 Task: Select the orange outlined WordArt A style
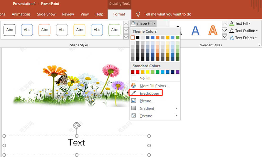point(213,30)
